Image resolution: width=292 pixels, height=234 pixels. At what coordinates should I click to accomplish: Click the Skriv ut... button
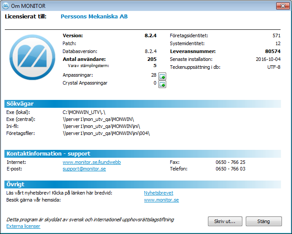225,221
